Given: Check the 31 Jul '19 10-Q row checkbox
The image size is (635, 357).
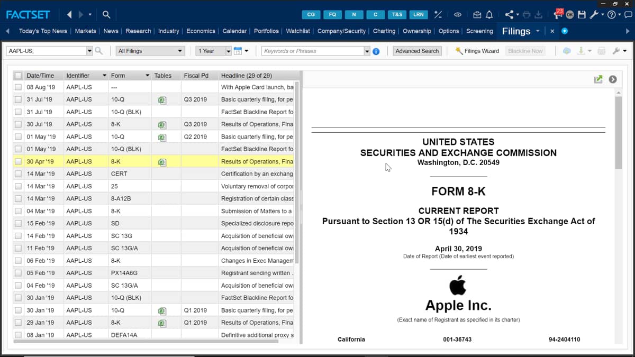Looking at the screenshot, I should tap(19, 99).
